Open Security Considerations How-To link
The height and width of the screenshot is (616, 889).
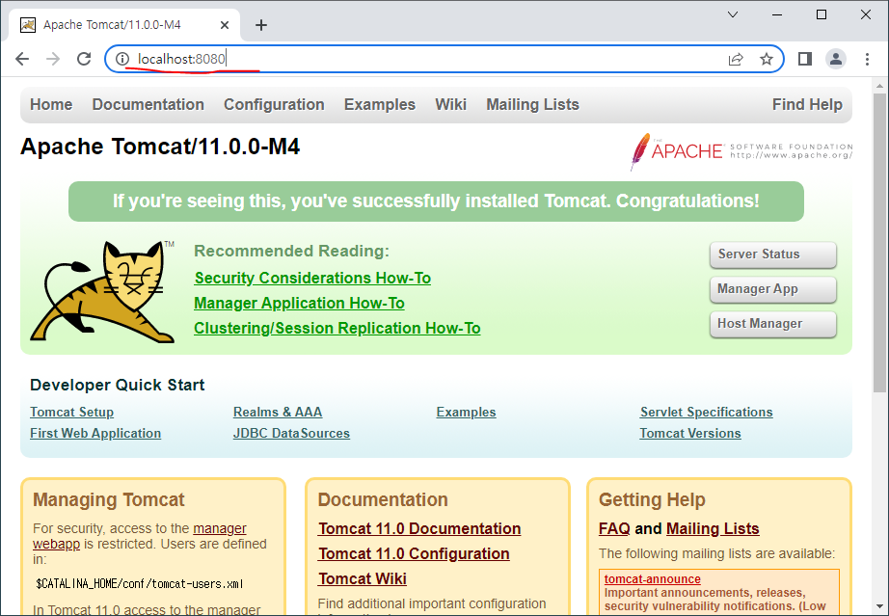[312, 279]
